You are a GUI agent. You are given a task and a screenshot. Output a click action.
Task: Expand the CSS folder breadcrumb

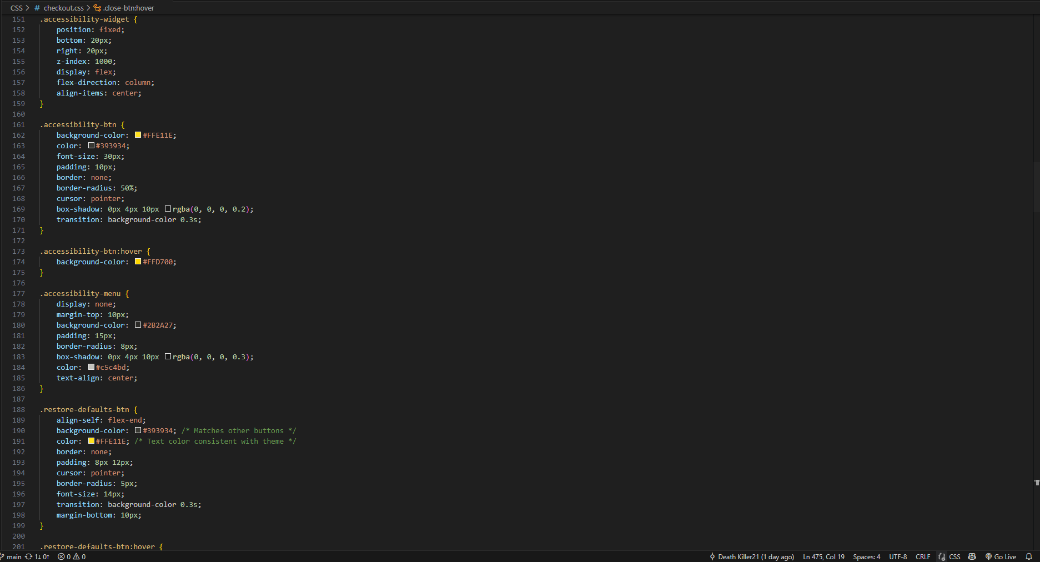click(16, 8)
